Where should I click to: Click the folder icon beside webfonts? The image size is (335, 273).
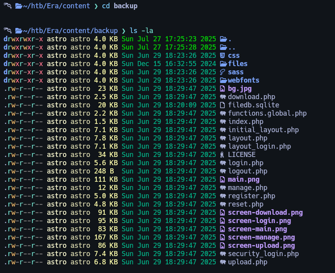click(x=224, y=81)
